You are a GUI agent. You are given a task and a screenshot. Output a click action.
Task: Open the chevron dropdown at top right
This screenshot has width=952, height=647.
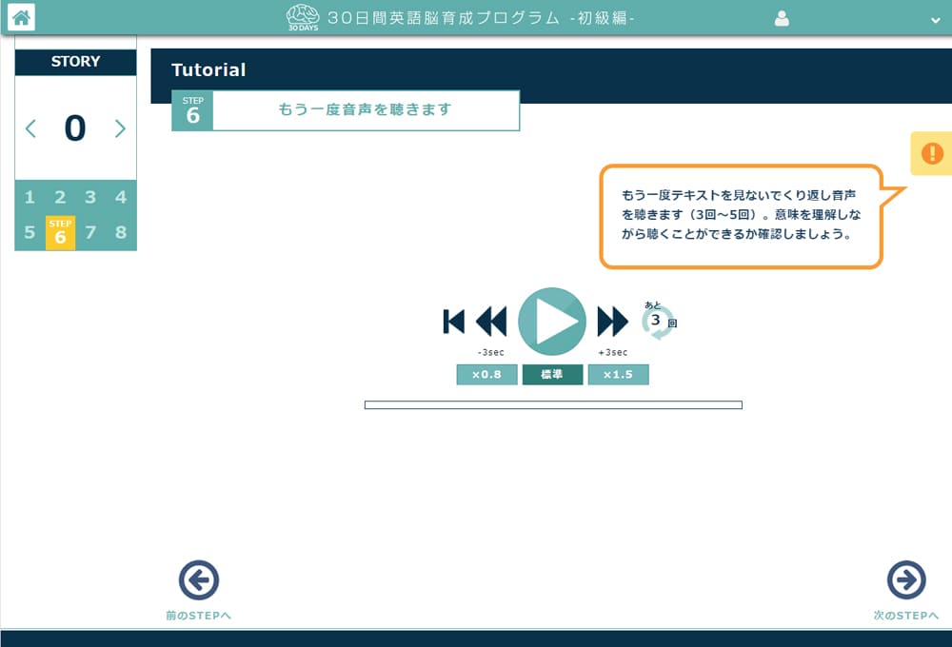coord(936,17)
